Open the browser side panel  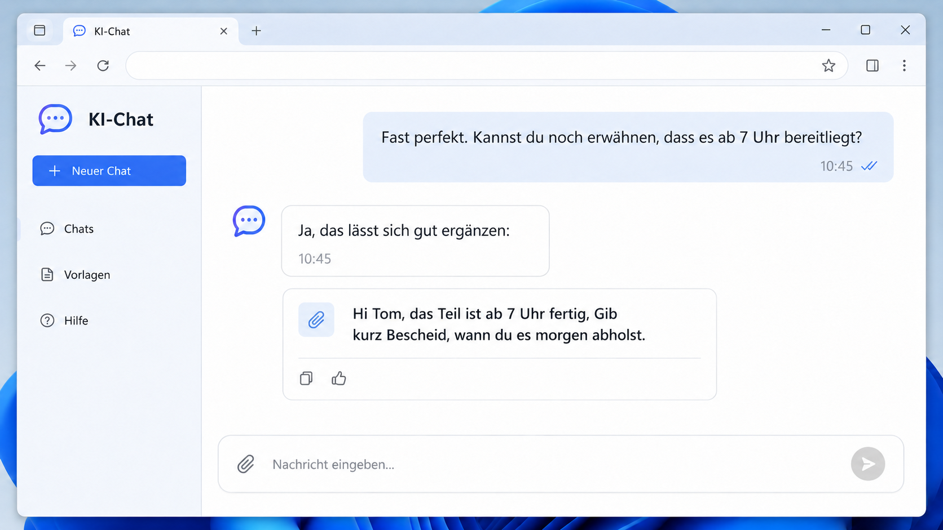(x=873, y=66)
